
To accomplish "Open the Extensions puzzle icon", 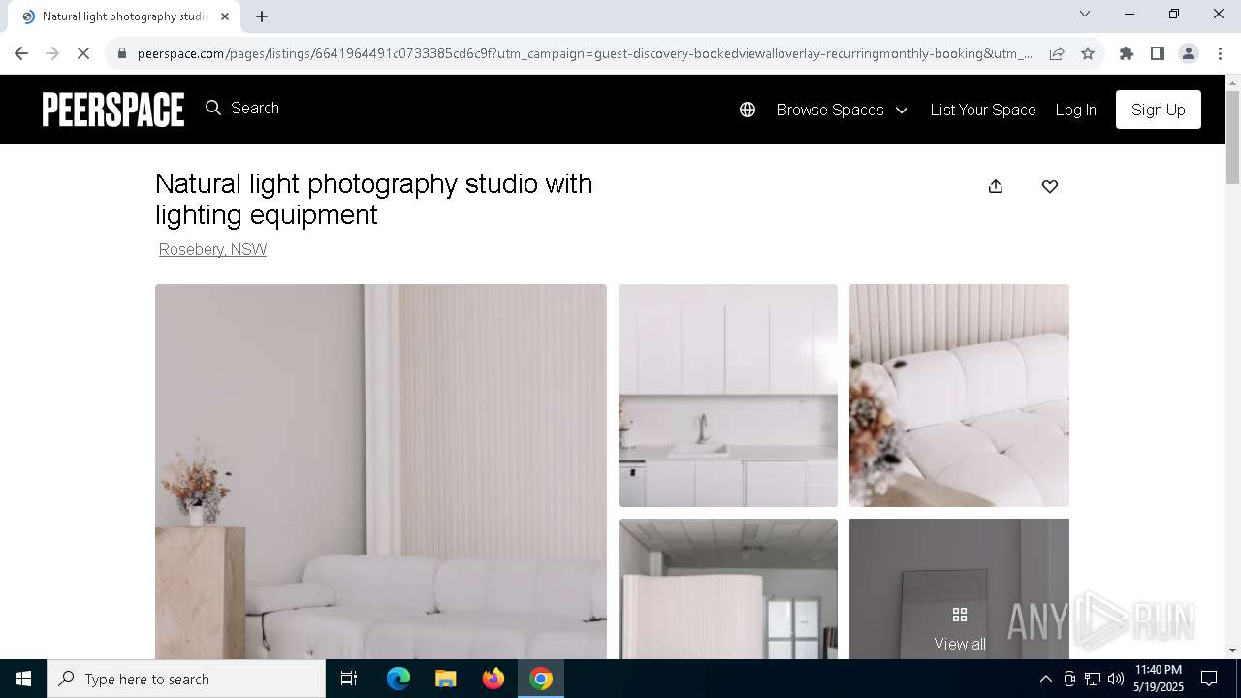I will 1127,53.
